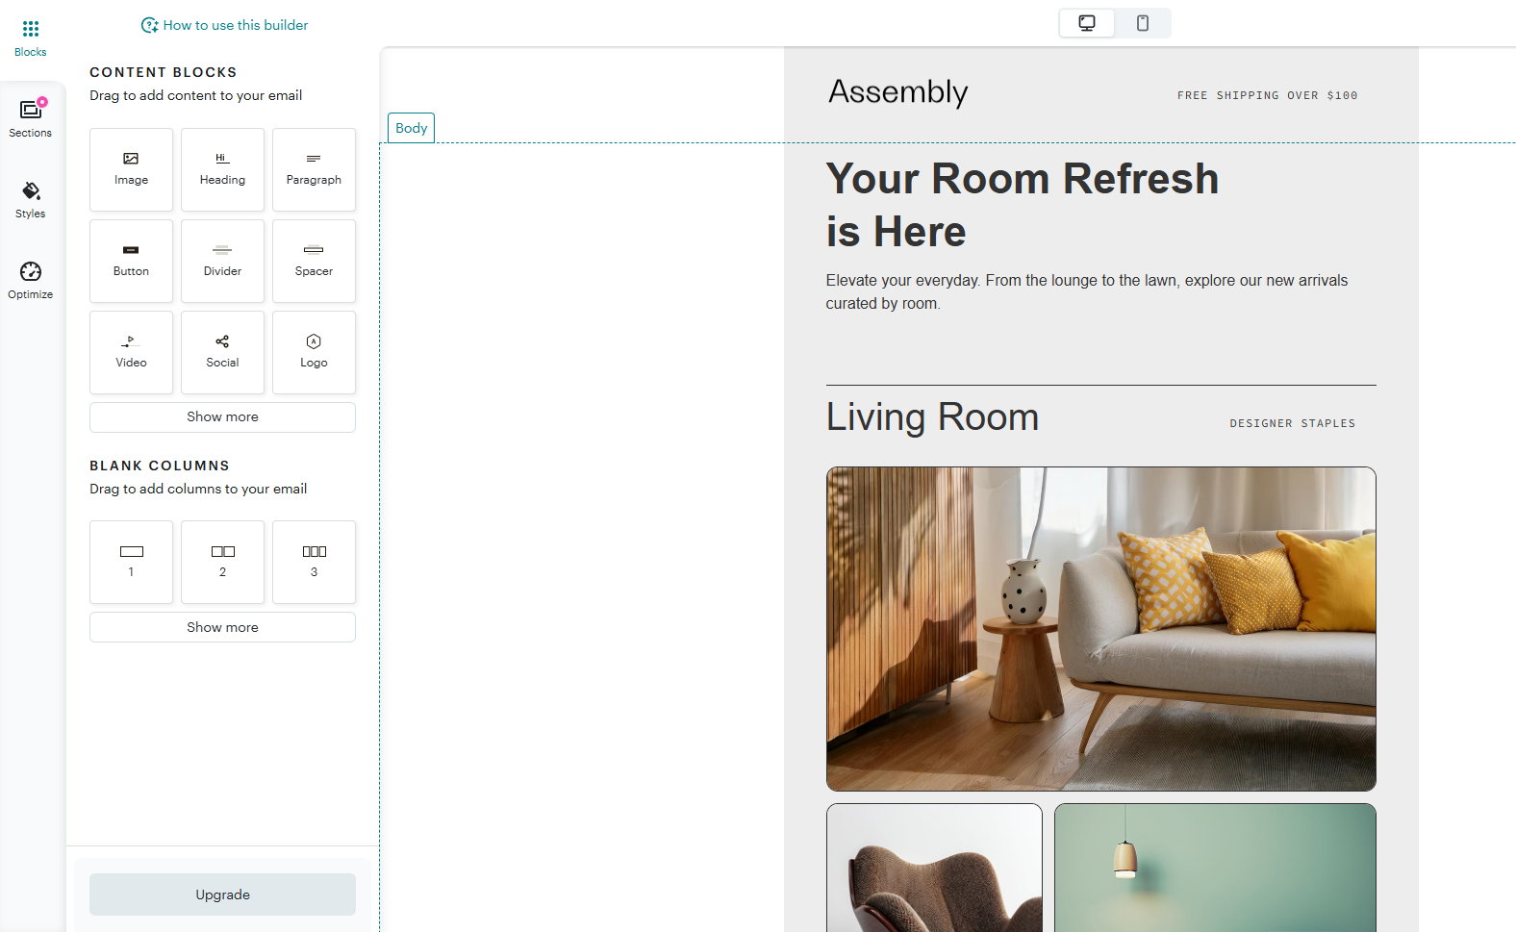The height and width of the screenshot is (932, 1516).
Task: Click 'FREE SHIPPING OVER $100' text
Action: pos(1267,95)
